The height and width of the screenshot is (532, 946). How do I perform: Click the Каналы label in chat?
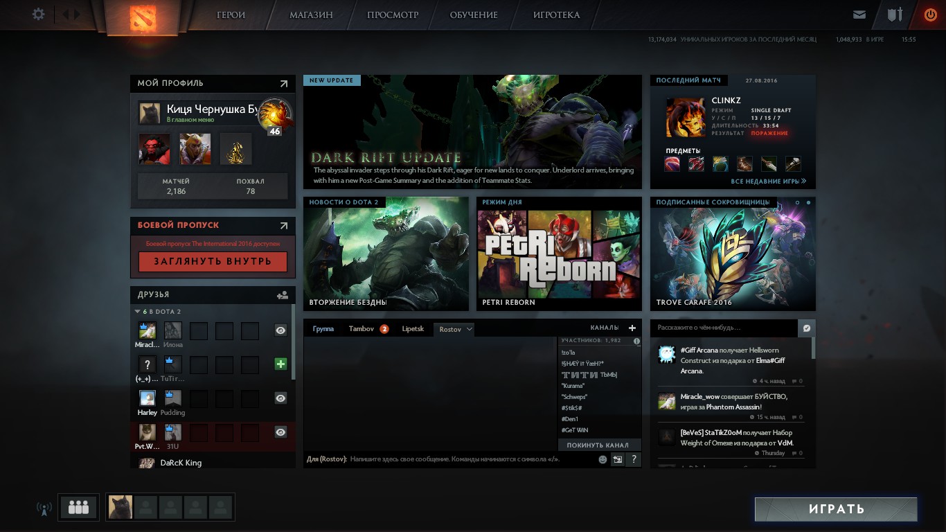coord(605,328)
